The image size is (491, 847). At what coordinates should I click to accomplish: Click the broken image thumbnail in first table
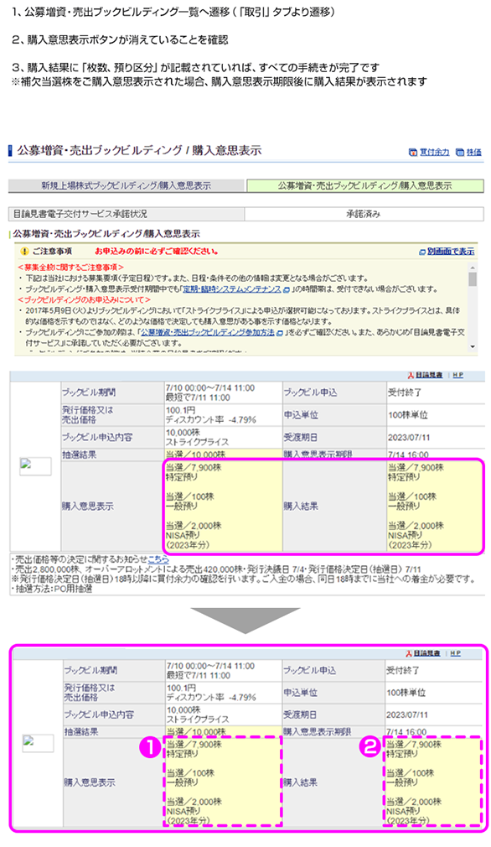36,466
